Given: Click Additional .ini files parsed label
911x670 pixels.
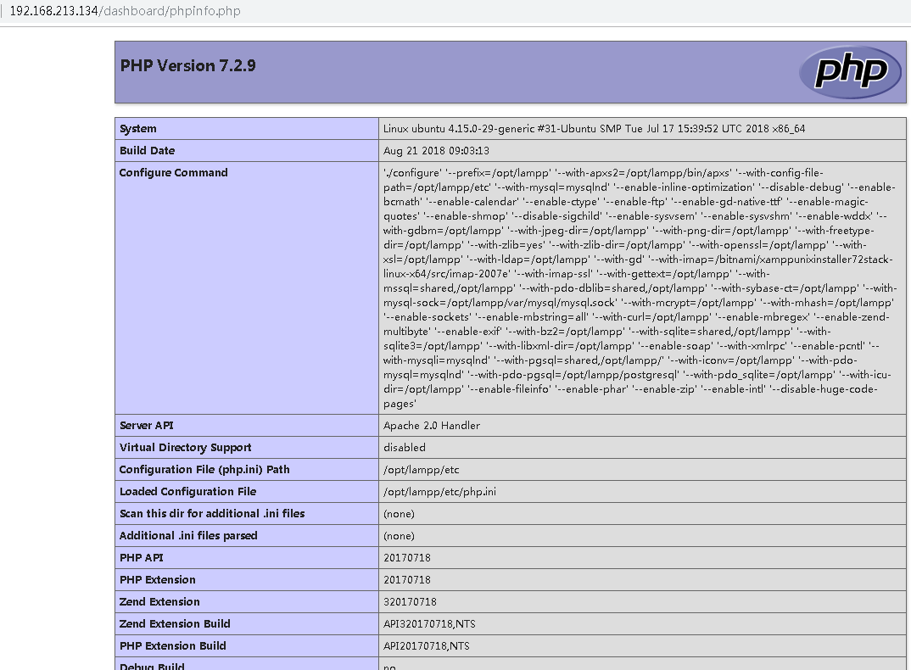Looking at the screenshot, I should point(188,536).
